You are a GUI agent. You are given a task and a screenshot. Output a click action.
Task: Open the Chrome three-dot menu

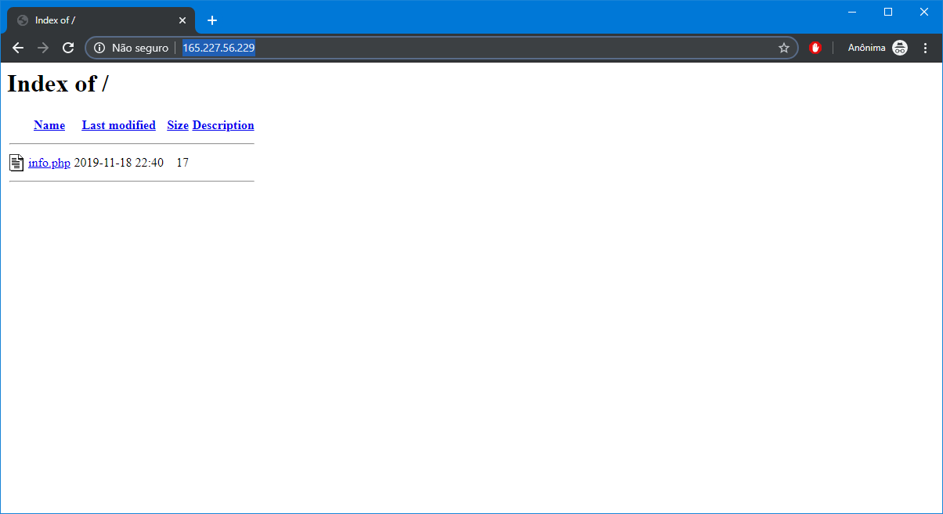(925, 48)
